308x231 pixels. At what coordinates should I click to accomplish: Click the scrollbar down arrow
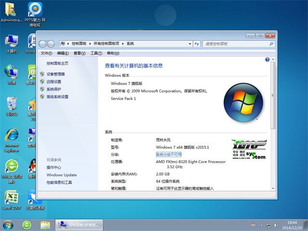(x=273, y=188)
